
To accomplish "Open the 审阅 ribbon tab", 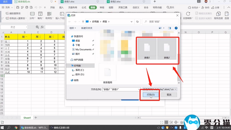I will click(x=102, y=8).
